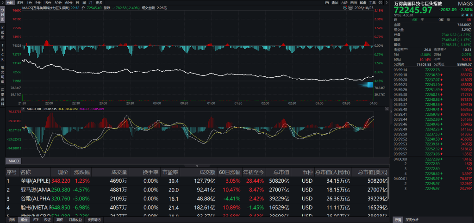Screen dimensions: 474x223
Task: Close the MACD indicator pane
Action: point(387,108)
